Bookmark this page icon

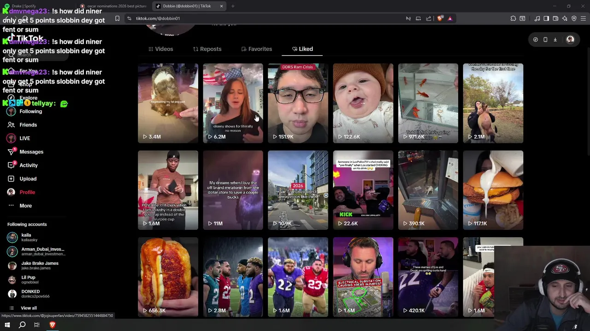[x=117, y=18]
